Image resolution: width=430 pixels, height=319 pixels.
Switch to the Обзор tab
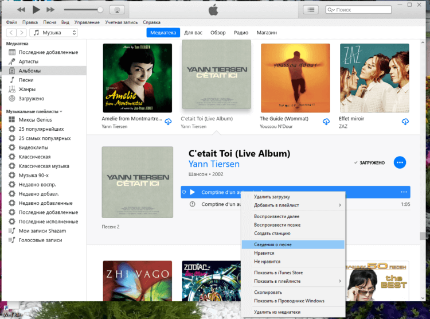[218, 33]
